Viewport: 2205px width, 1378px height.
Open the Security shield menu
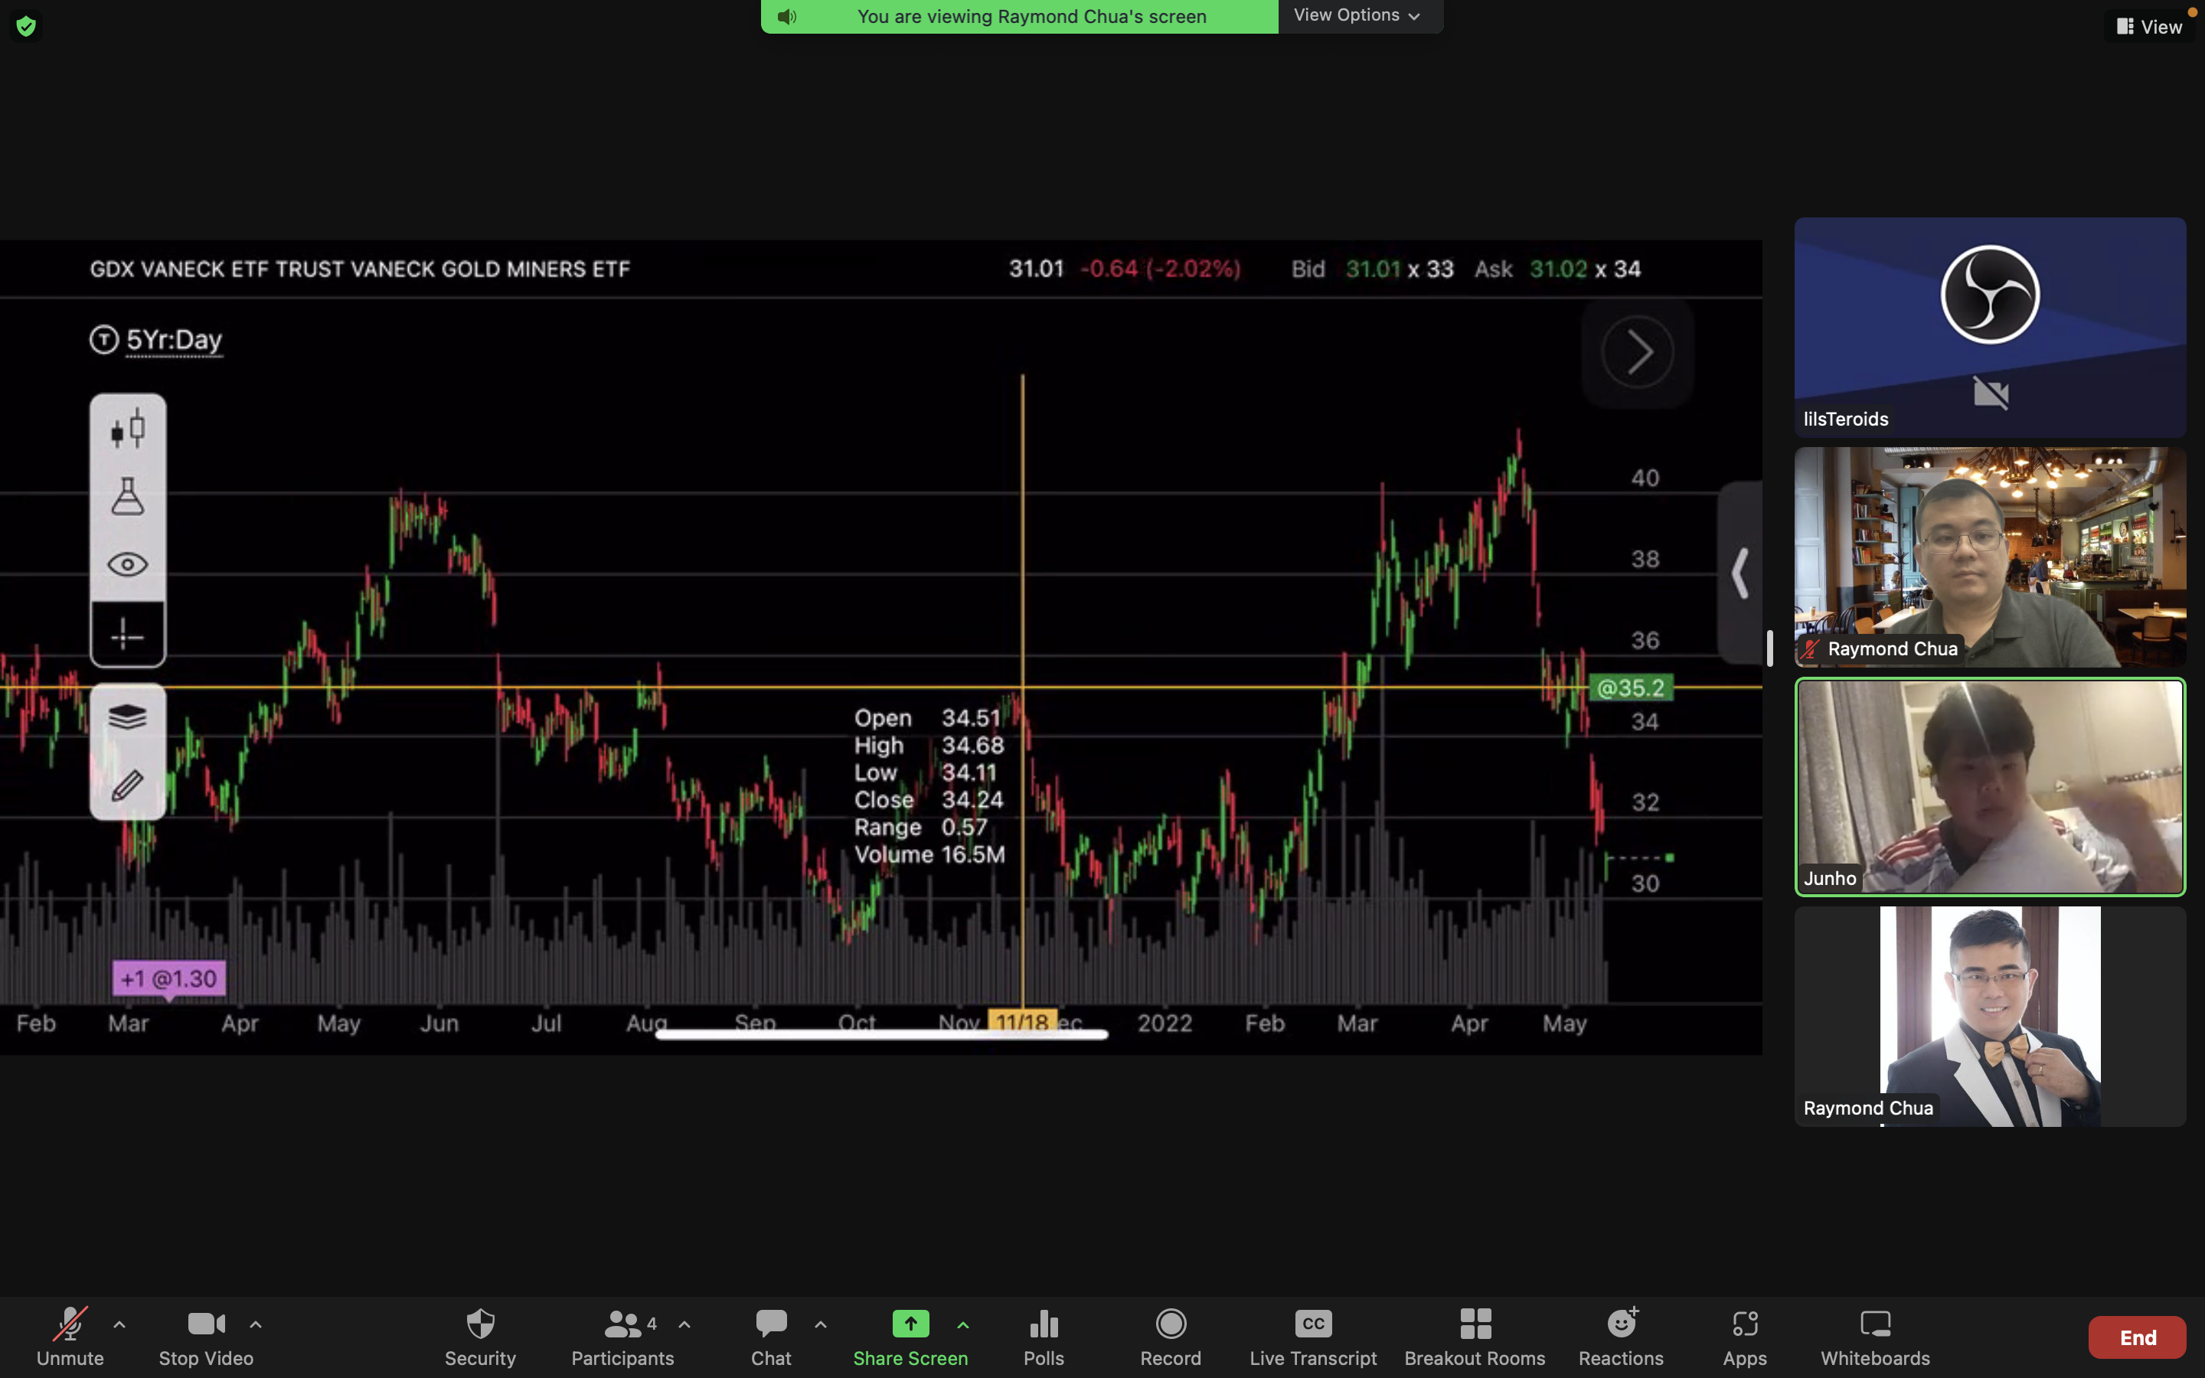tap(480, 1336)
